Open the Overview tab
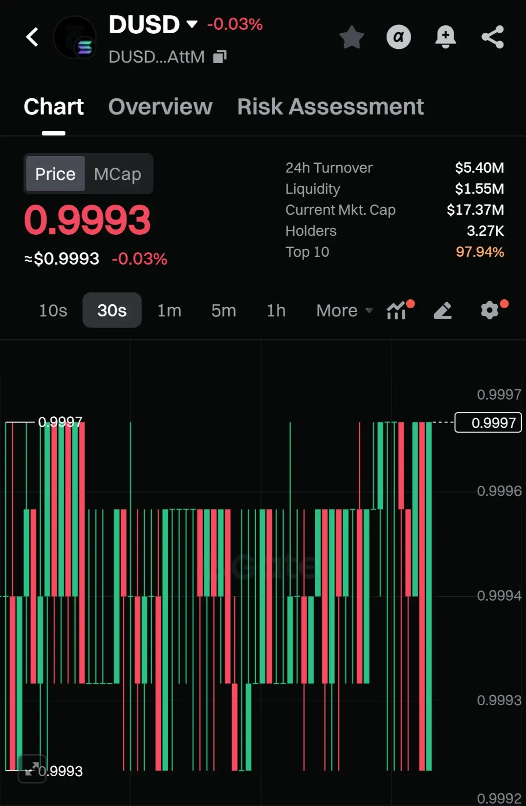 [x=160, y=107]
